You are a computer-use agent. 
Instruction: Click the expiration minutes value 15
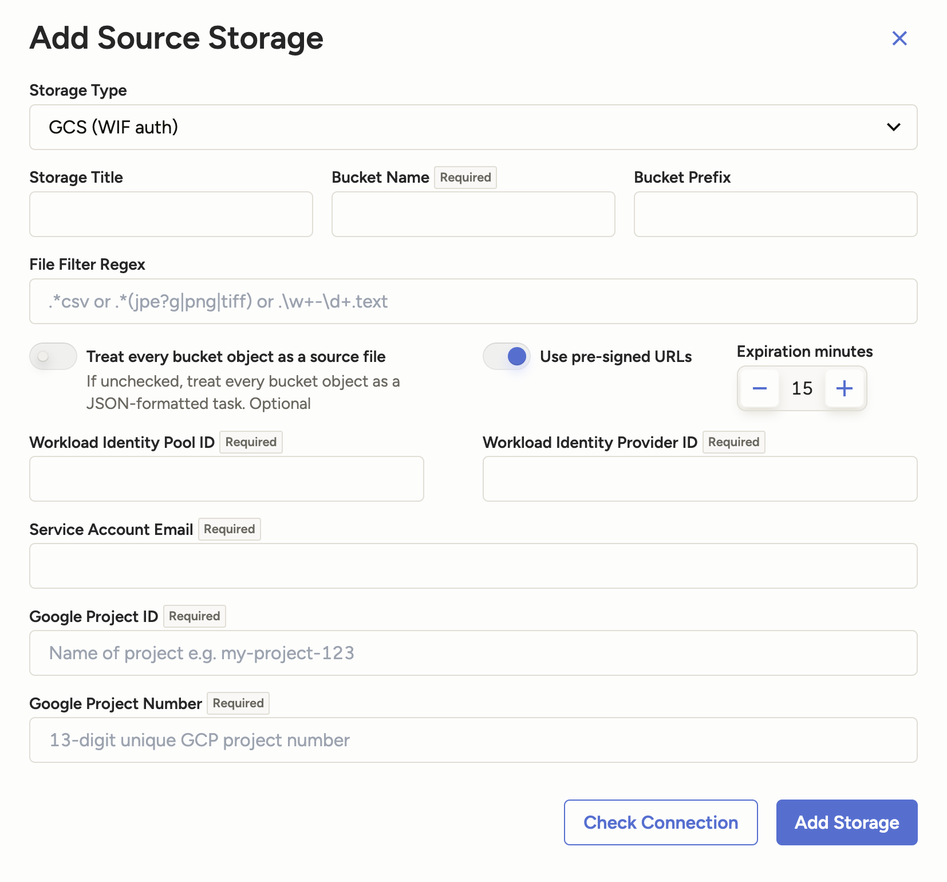click(x=802, y=388)
